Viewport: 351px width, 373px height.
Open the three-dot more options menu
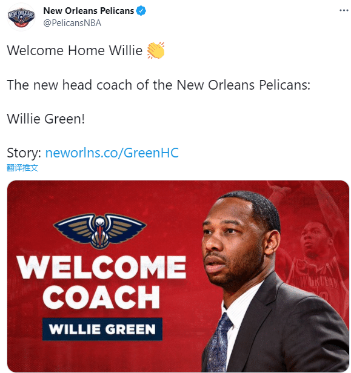click(x=344, y=10)
